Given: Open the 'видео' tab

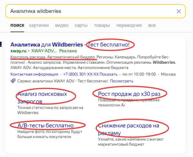Looking at the screenshot, I should (62, 25).
